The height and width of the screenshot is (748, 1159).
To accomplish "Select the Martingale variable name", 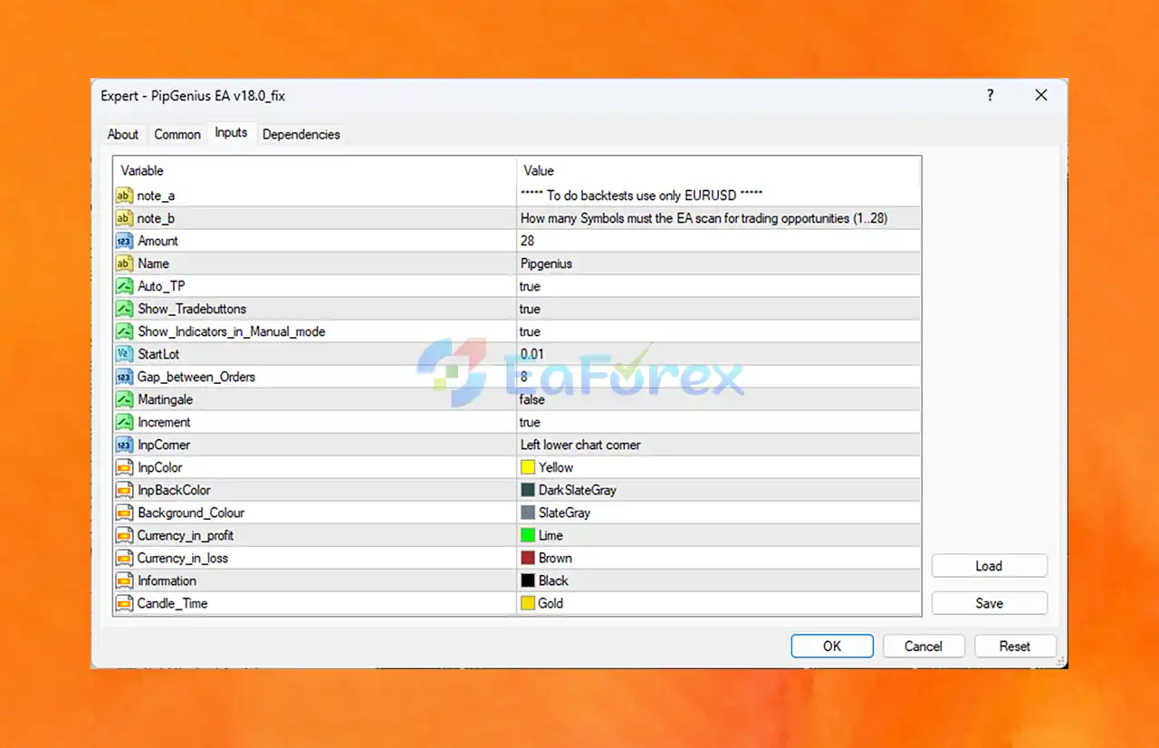I will point(165,399).
